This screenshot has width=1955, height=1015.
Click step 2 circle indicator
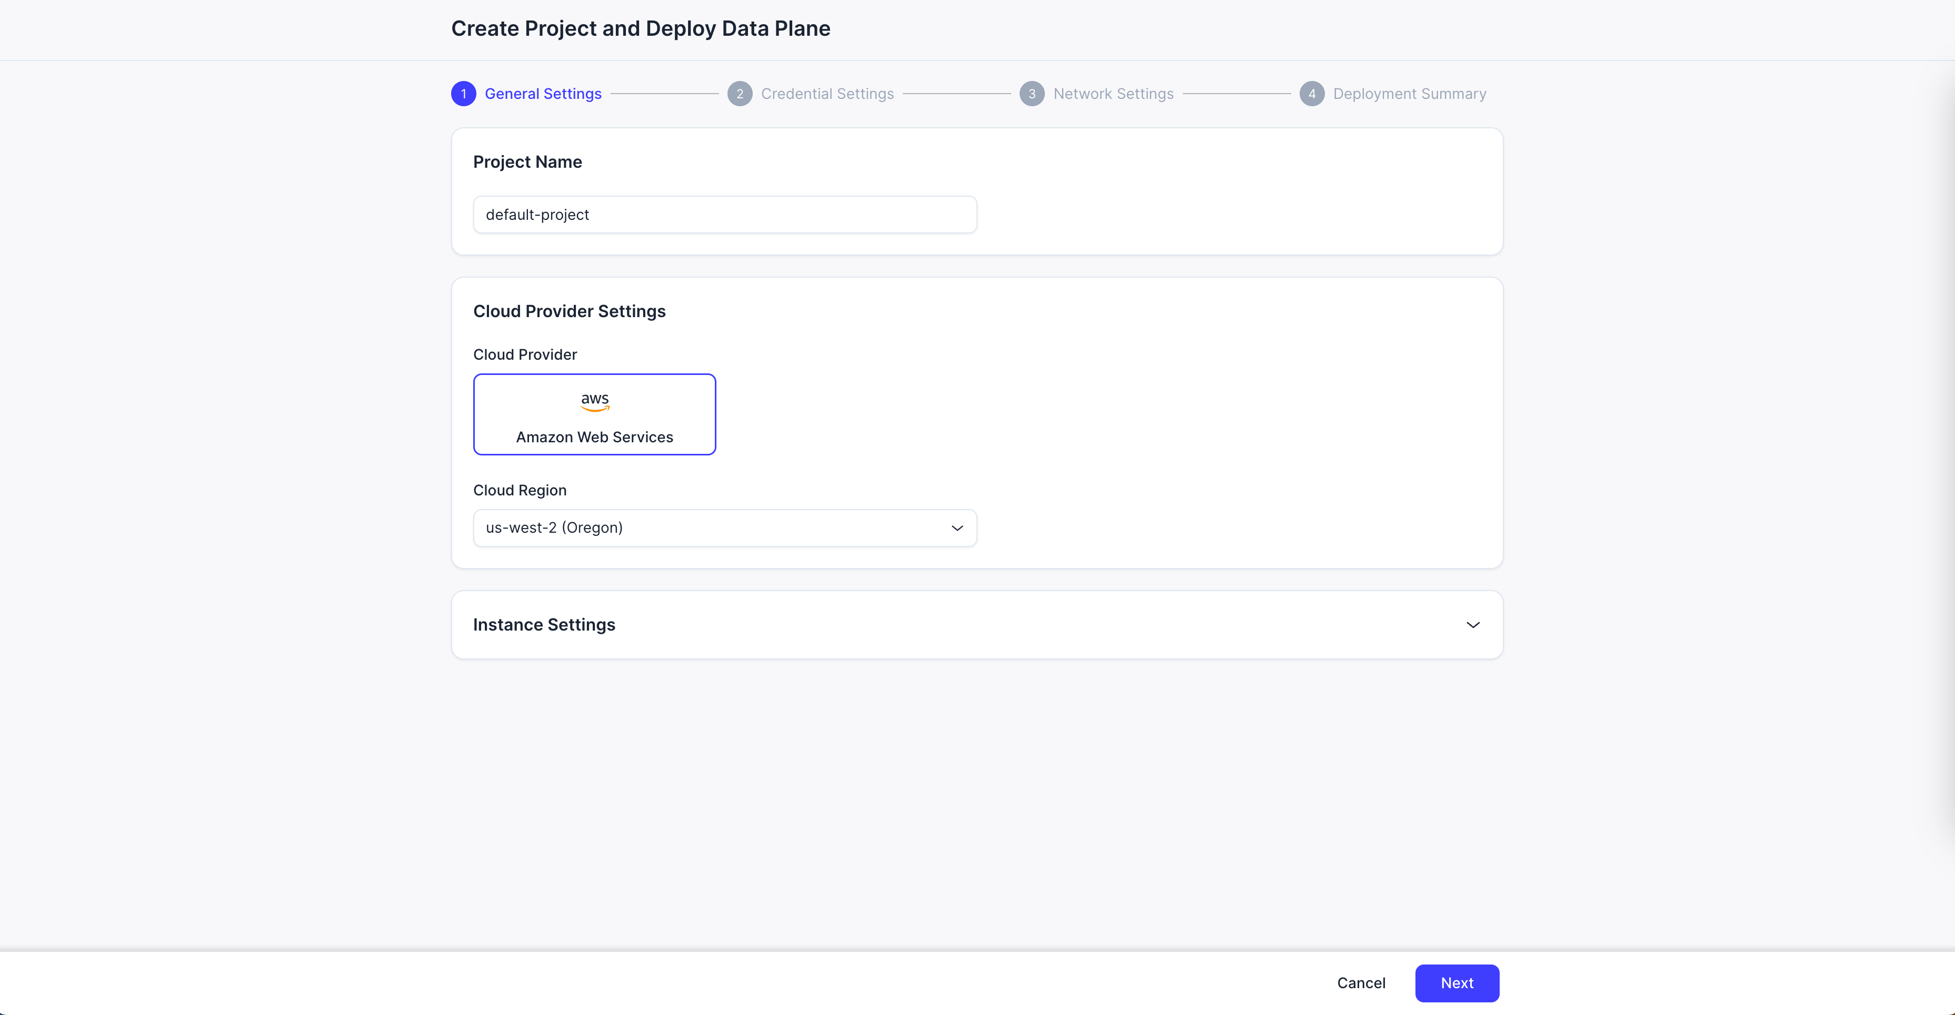(740, 94)
